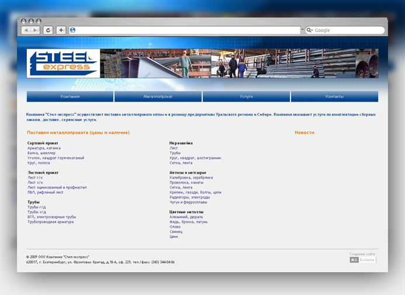Screen dimensions: 405x295
Task: Reload the page with the refresh icon
Action: (x=48, y=30)
